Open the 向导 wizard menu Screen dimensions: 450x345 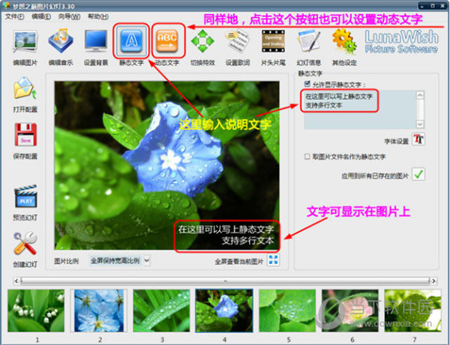[69, 16]
